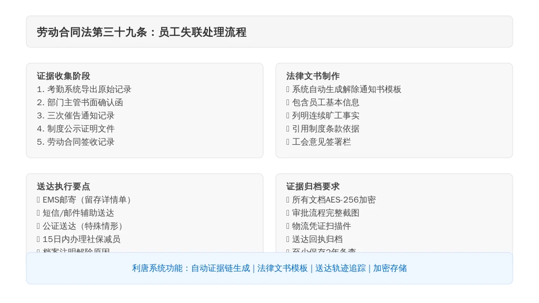Click bullet icon beside 所有文档AES-256加密
This screenshot has width=539, height=303.
[x=288, y=199]
